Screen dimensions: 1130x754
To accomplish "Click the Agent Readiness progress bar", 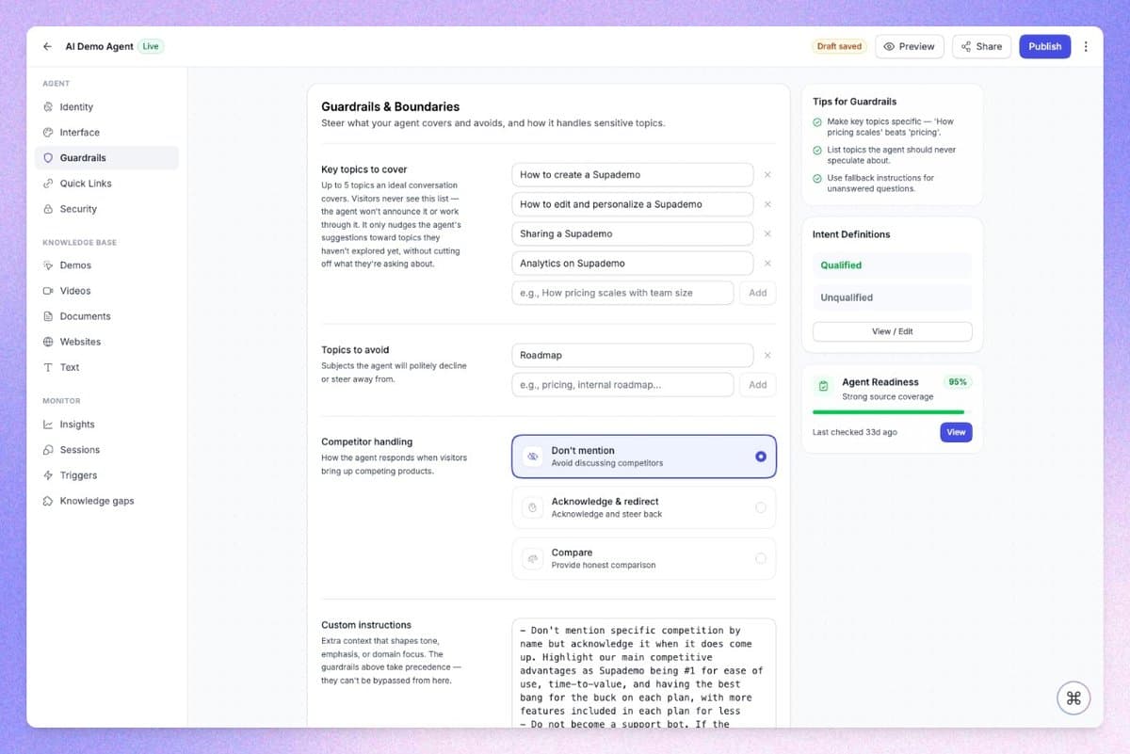I will [892, 411].
